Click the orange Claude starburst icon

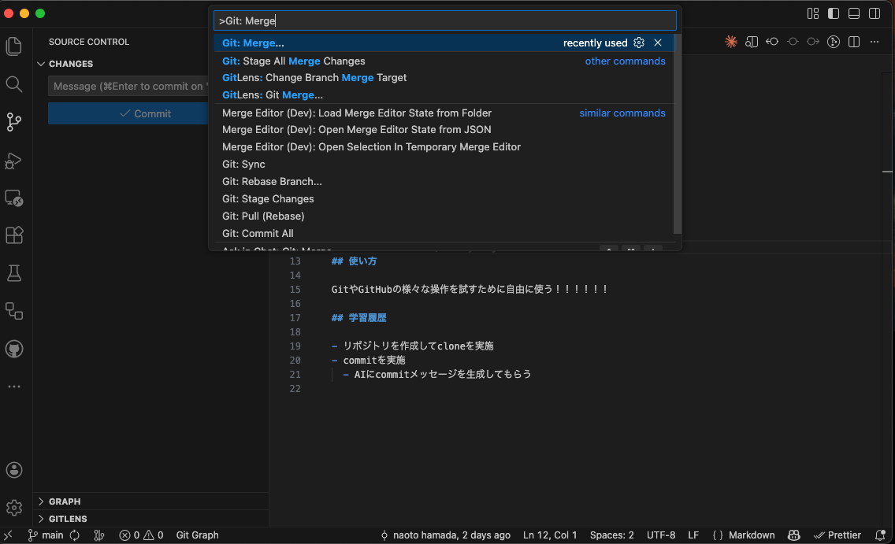[x=730, y=42]
